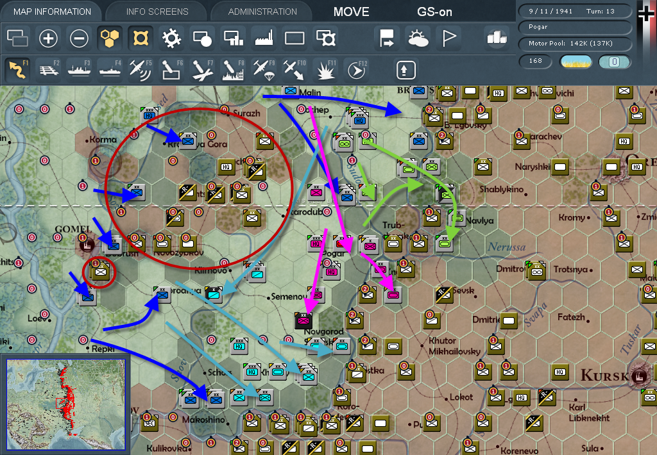Select the F6 bomb unit icon
The height and width of the screenshot is (455, 657).
click(172, 69)
